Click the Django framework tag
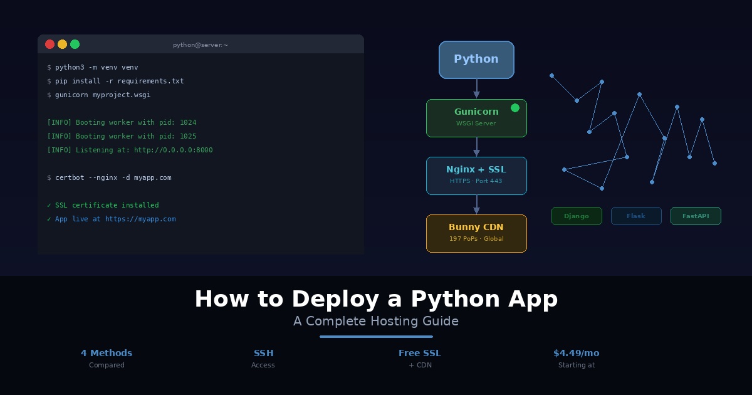This screenshot has width=752, height=395. 577,216
